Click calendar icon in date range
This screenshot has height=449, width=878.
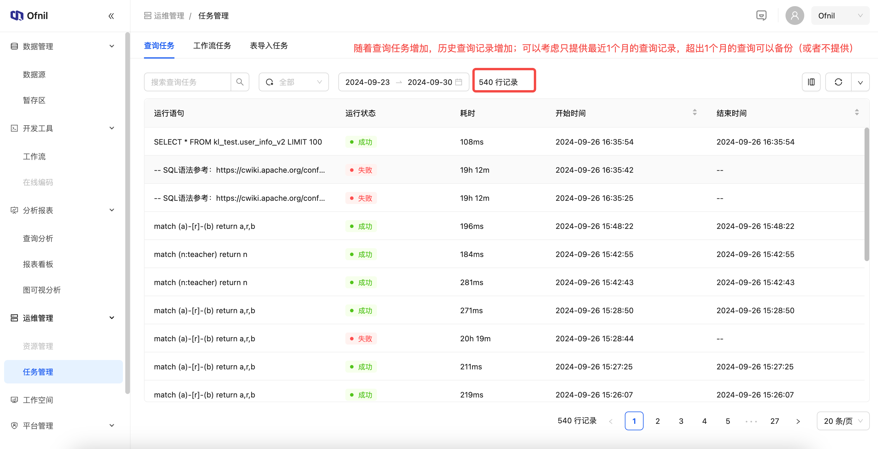(459, 82)
